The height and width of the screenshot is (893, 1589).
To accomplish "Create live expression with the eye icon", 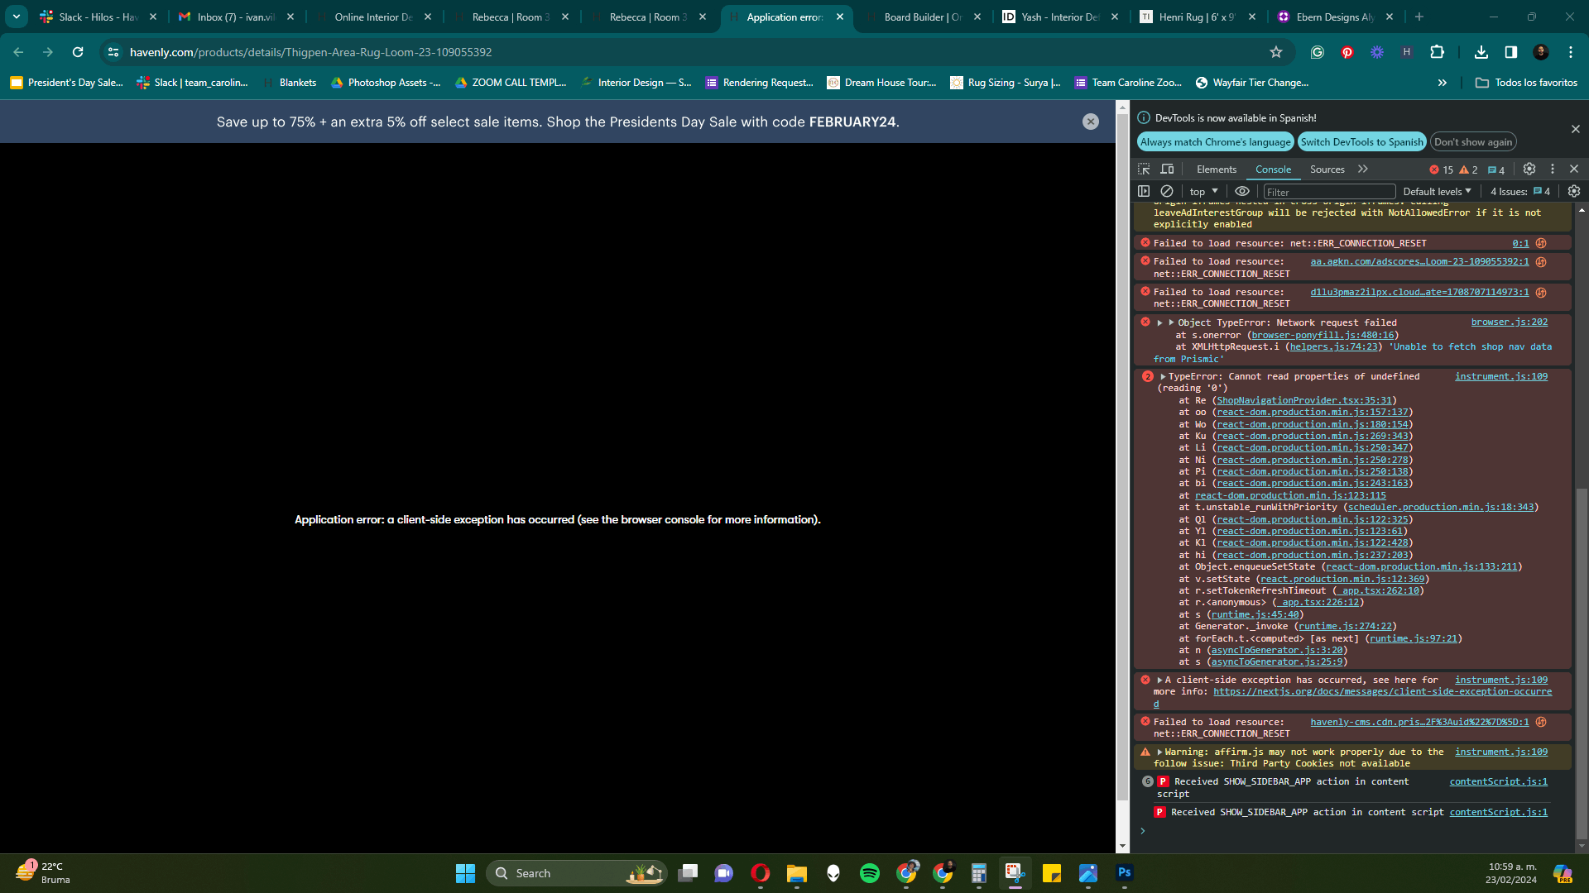I will click(1242, 191).
